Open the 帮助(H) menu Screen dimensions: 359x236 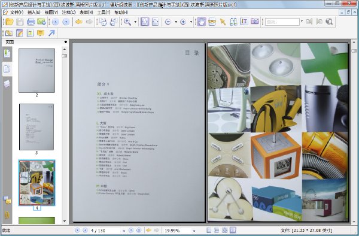[121, 13]
